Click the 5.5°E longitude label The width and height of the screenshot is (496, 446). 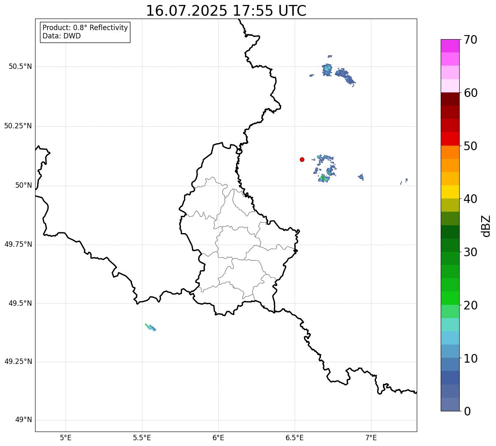click(142, 437)
